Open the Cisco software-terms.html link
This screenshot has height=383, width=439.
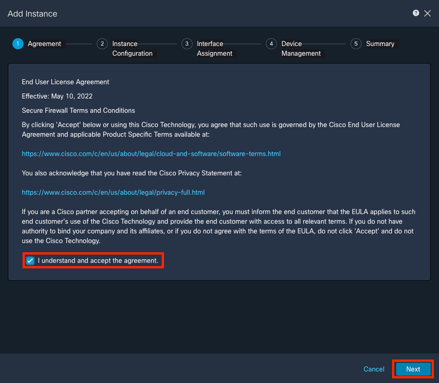pyautogui.click(x=151, y=154)
